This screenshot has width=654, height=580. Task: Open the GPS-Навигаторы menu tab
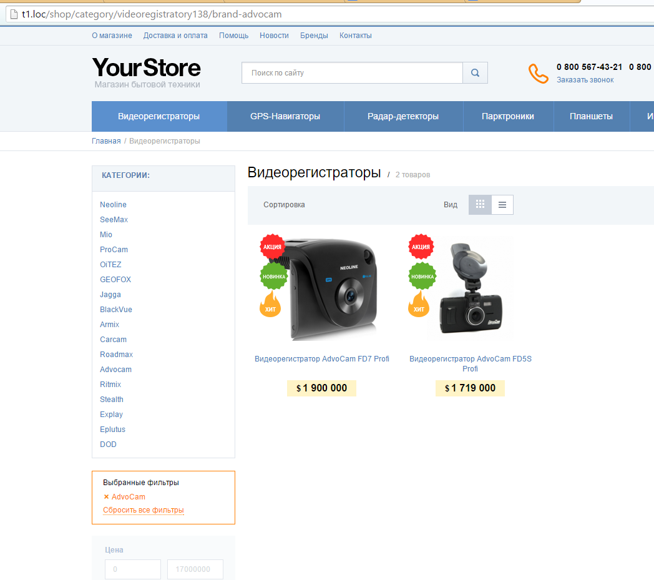(285, 116)
